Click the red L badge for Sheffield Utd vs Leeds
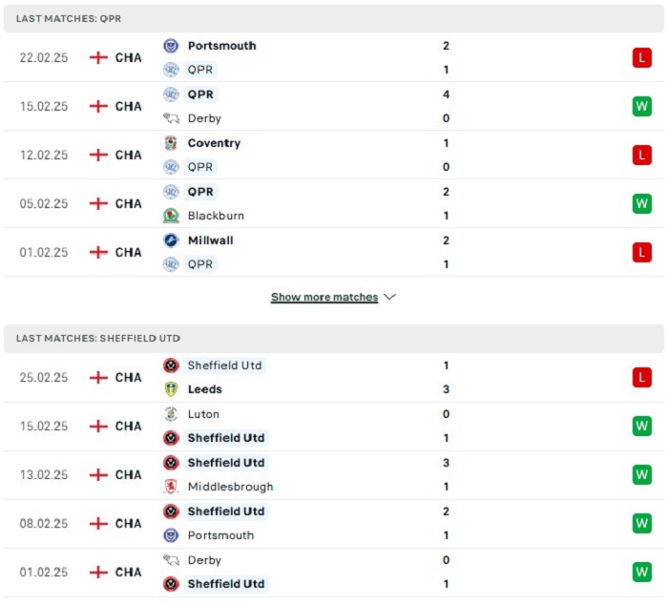This screenshot has height=605, width=668. 641,378
